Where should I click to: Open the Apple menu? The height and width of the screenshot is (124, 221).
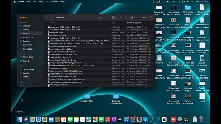(x=15, y=2)
